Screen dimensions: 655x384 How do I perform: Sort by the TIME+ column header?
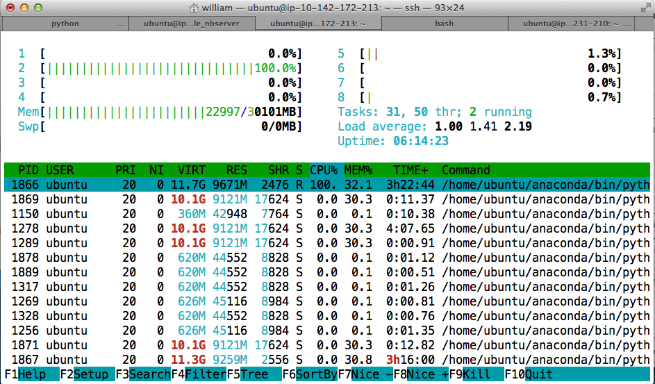click(x=411, y=170)
